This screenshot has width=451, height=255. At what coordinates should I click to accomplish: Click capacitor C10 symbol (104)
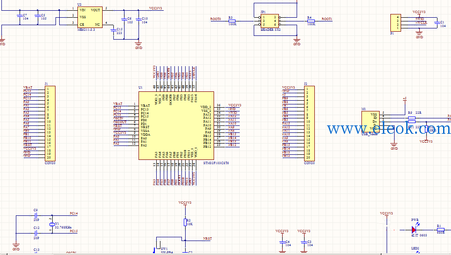coord(139,20)
